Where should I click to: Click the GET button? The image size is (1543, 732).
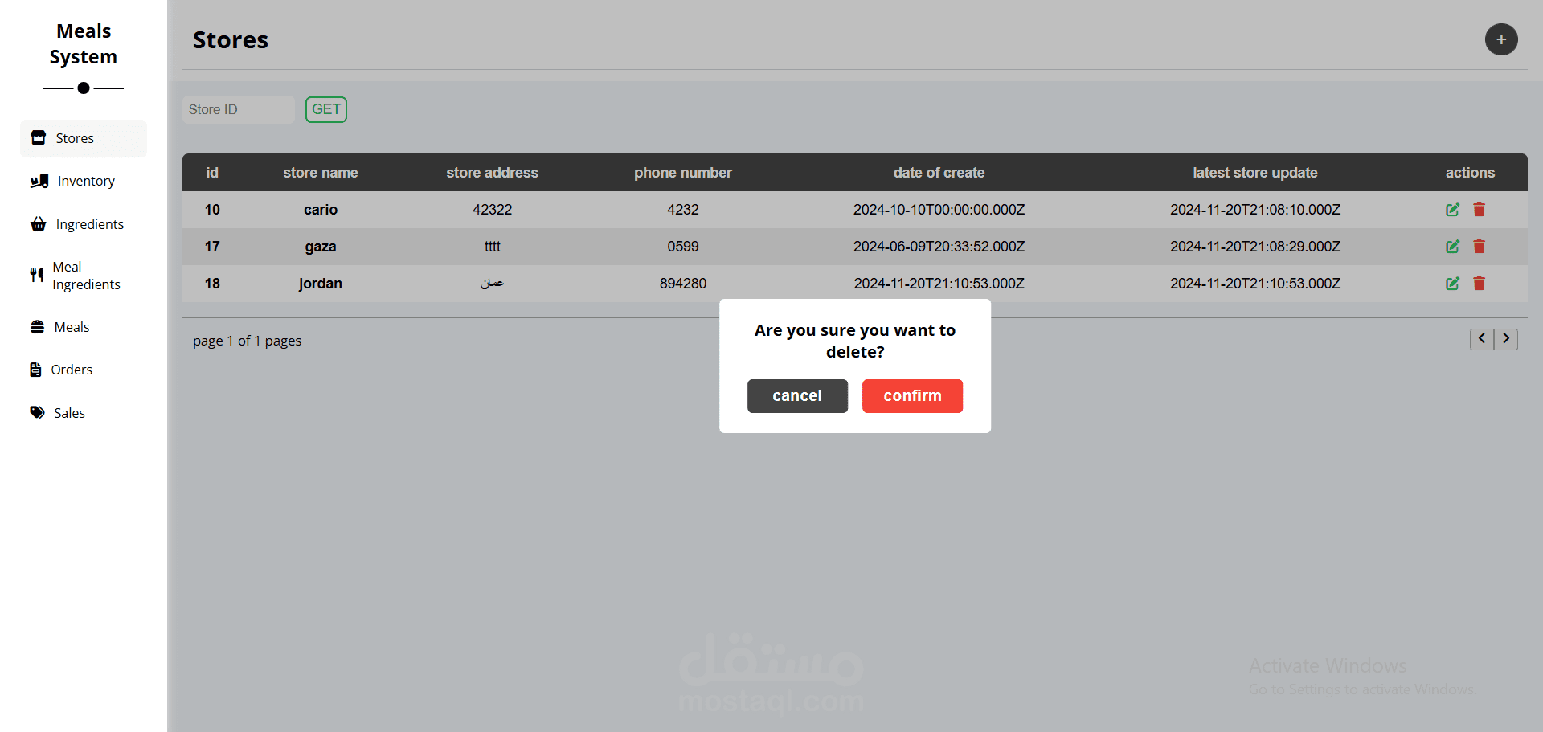click(x=326, y=109)
